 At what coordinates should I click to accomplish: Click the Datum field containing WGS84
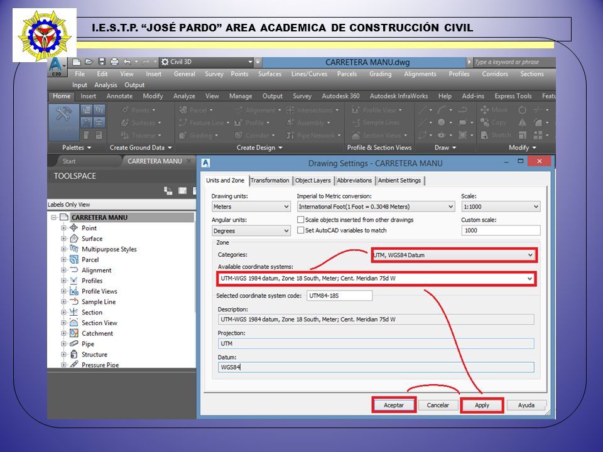pyautogui.click(x=376, y=367)
